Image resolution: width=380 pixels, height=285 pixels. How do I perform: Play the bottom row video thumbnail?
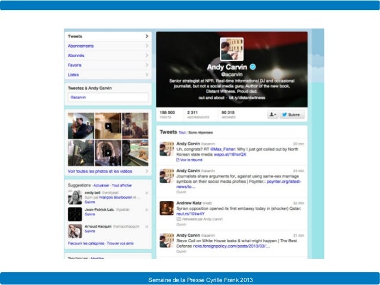click(x=108, y=153)
